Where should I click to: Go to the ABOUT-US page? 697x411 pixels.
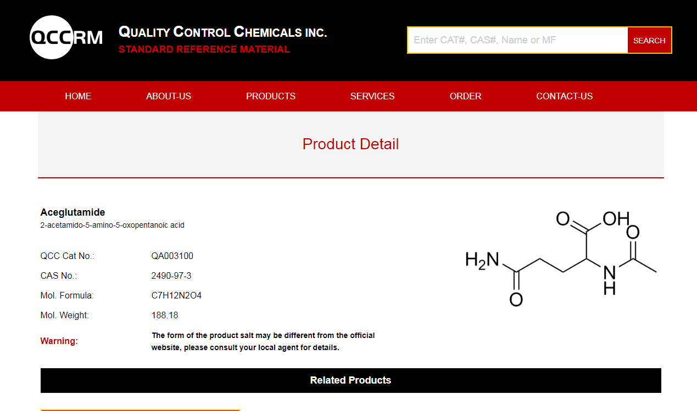tap(169, 96)
